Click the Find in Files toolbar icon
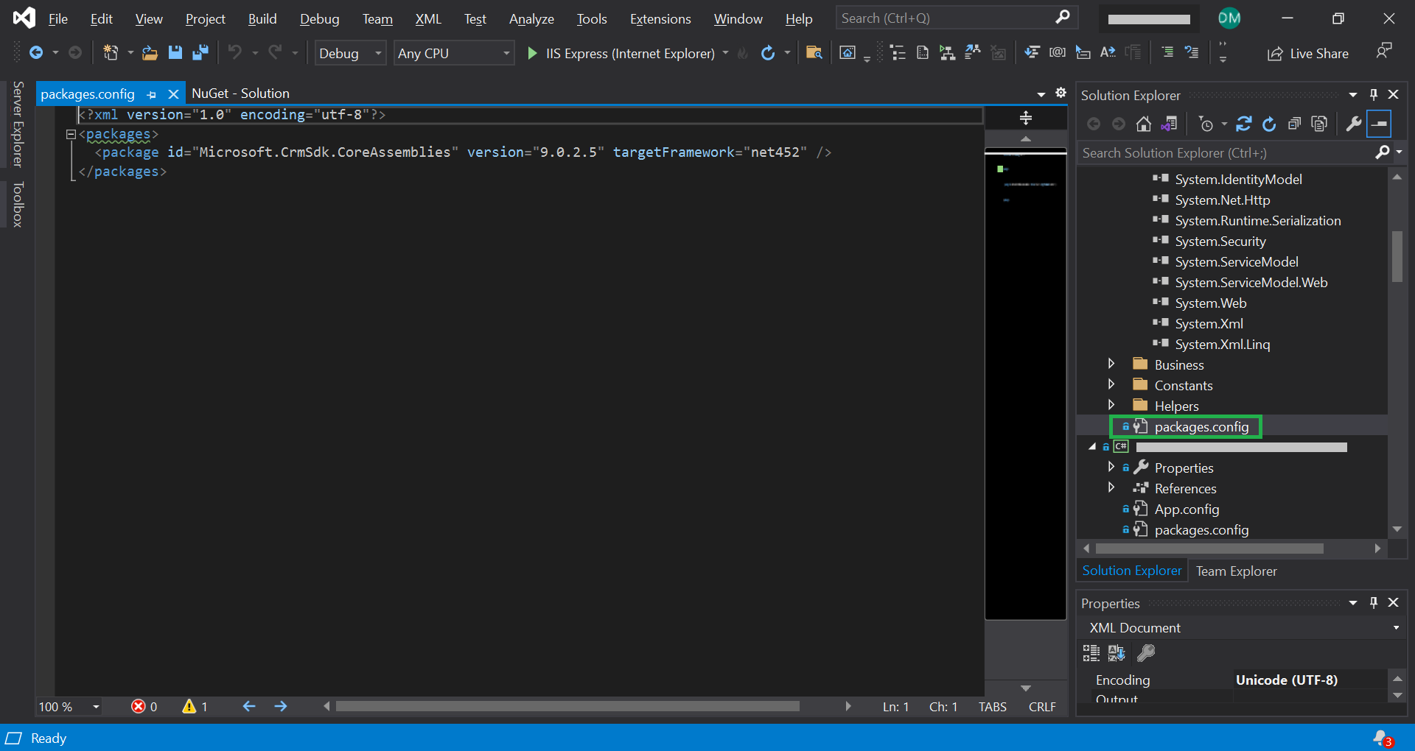Image resolution: width=1415 pixels, height=751 pixels. pyautogui.click(x=814, y=53)
